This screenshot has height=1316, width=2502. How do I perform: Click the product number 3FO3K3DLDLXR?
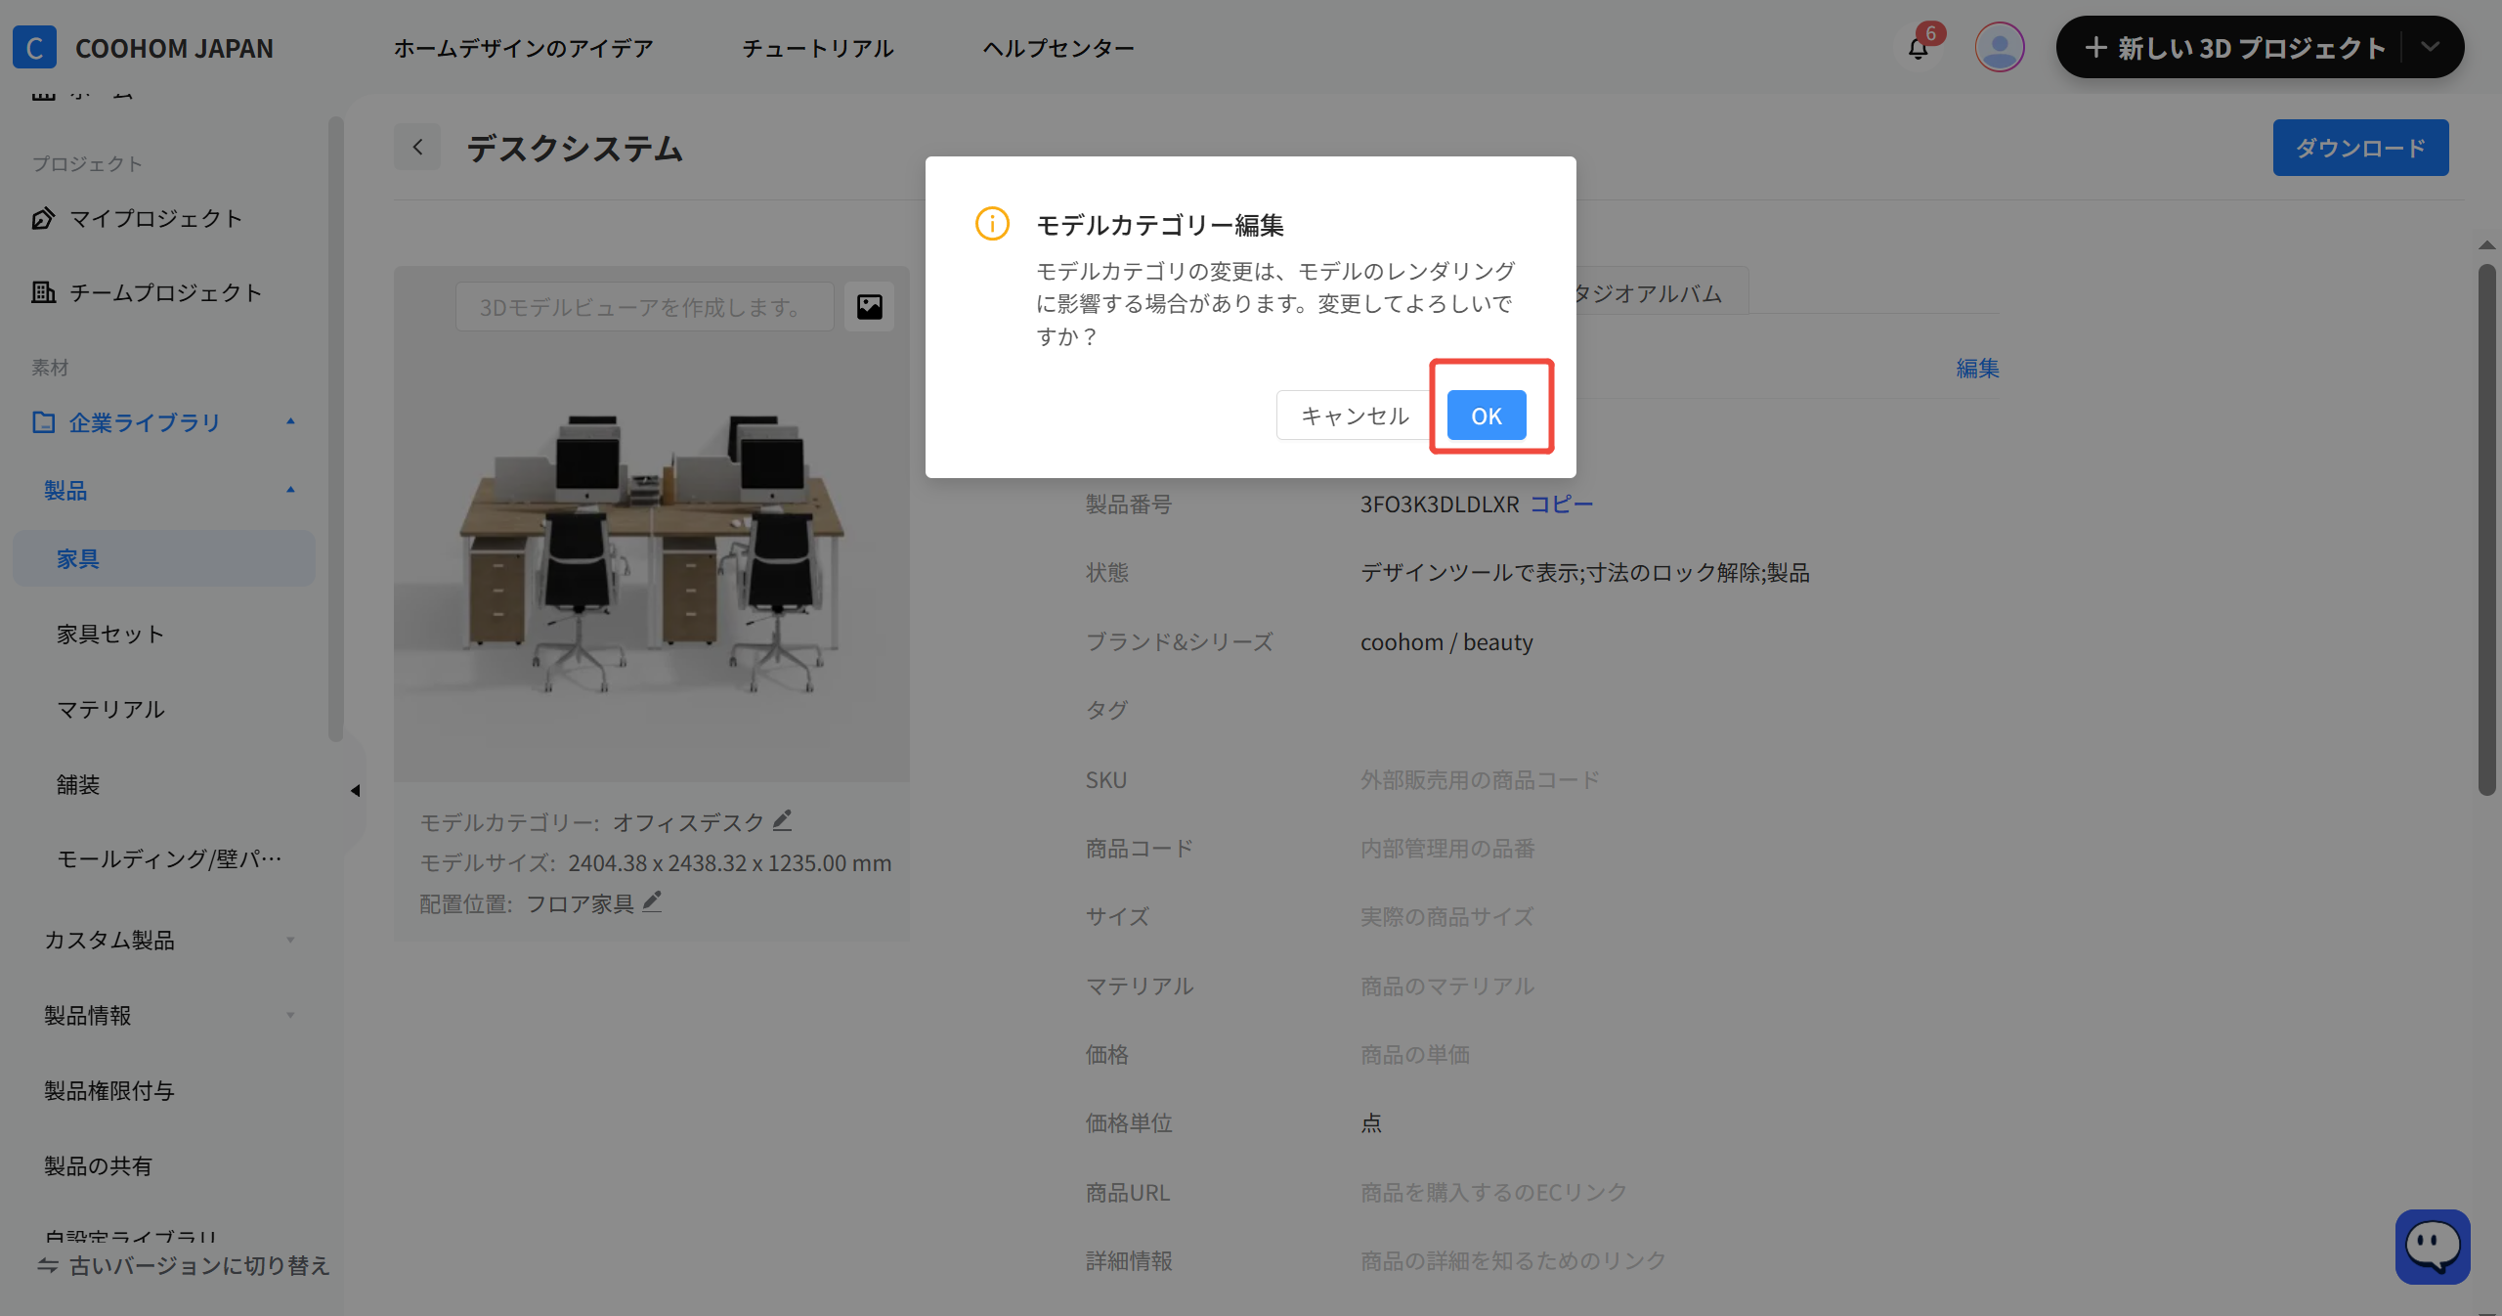1440,504
